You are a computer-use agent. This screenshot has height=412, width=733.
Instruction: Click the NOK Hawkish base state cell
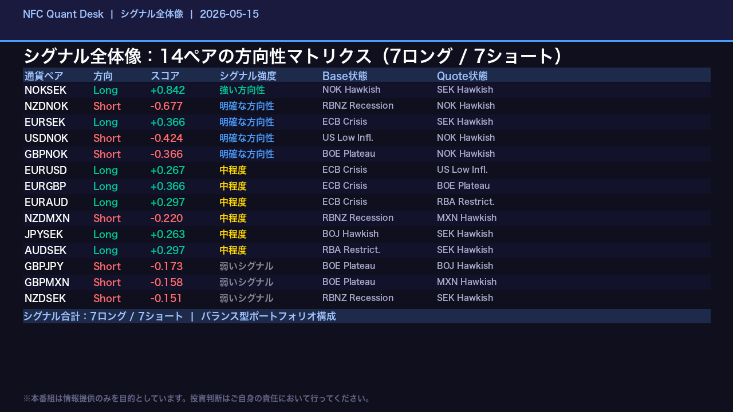tap(351, 90)
